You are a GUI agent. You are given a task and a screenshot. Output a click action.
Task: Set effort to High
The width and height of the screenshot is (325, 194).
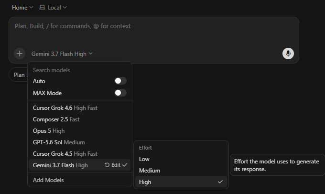click(x=181, y=182)
